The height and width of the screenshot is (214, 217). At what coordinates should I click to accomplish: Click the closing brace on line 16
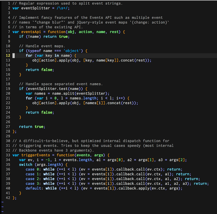click(20, 75)
